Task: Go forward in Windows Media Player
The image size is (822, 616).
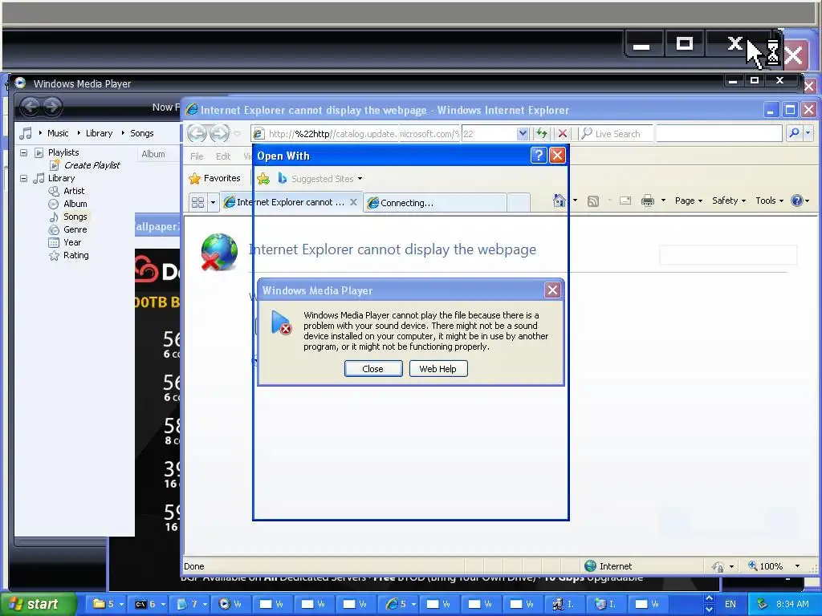Action: point(52,107)
